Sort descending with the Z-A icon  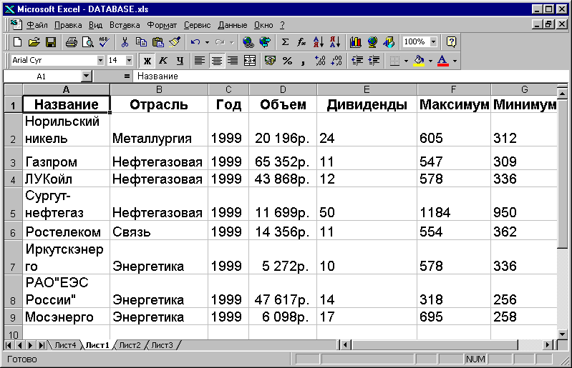pyautogui.click(x=335, y=42)
